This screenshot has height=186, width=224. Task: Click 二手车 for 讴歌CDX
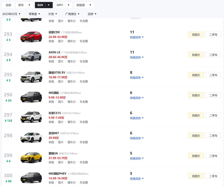pos(213,35)
